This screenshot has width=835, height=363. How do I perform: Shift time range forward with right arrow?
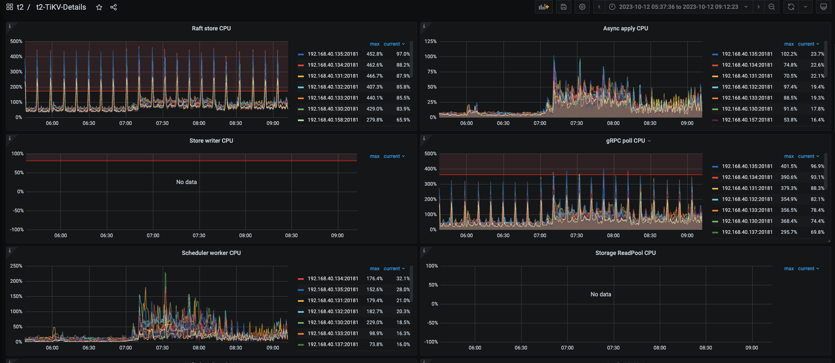point(758,7)
